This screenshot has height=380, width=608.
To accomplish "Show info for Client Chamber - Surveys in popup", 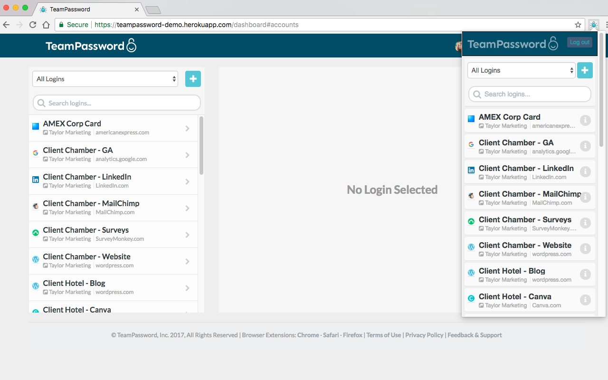I will (x=585, y=223).
